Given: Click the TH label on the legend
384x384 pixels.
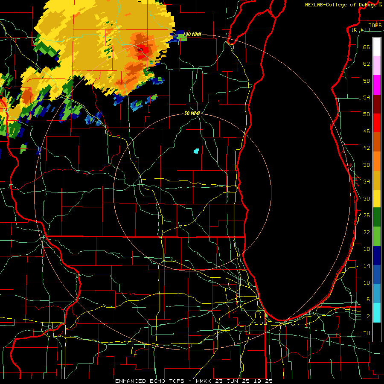Looking at the screenshot, I should (x=367, y=333).
